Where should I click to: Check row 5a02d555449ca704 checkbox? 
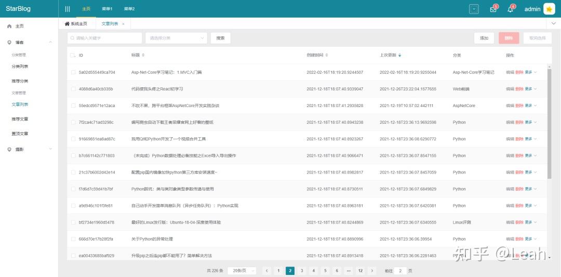[73, 72]
